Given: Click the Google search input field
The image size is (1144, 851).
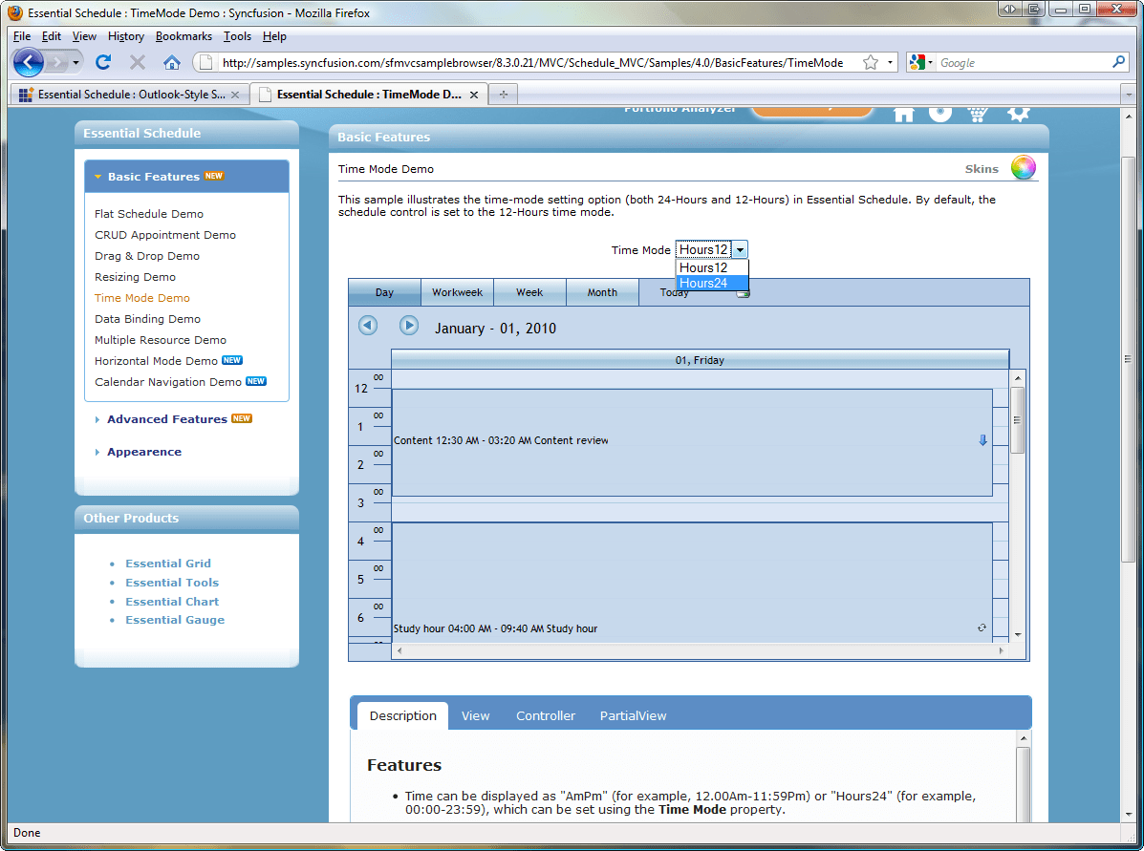Looking at the screenshot, I should (x=1023, y=63).
